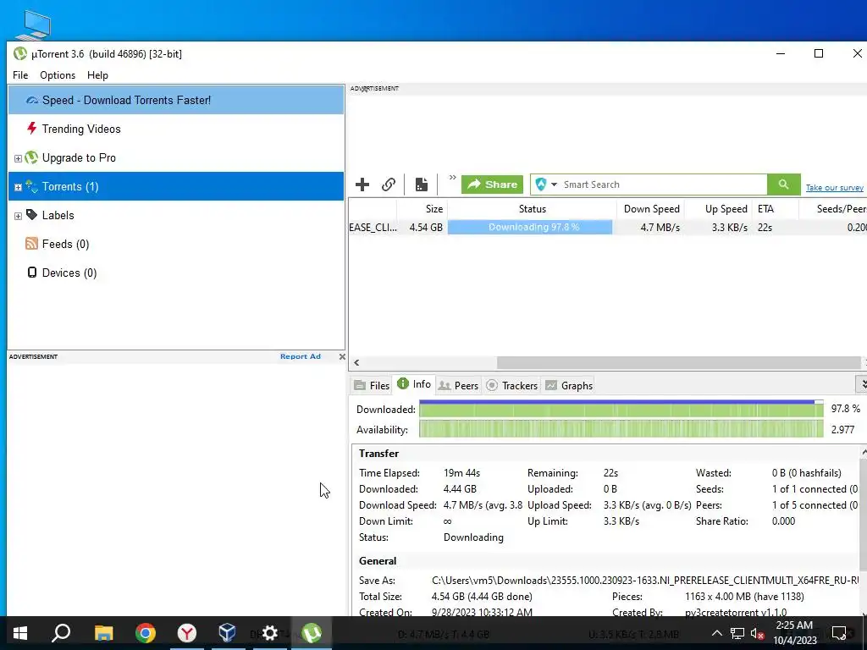Viewport: 867px width, 650px height.
Task: Click the left scroll arrow of torrent list
Action: pyautogui.click(x=356, y=362)
